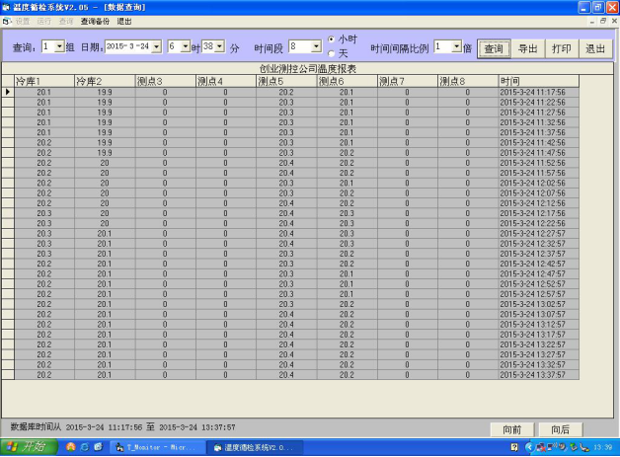The image size is (620, 457).
Task: Select the 天 radio option
Action: pos(332,53)
